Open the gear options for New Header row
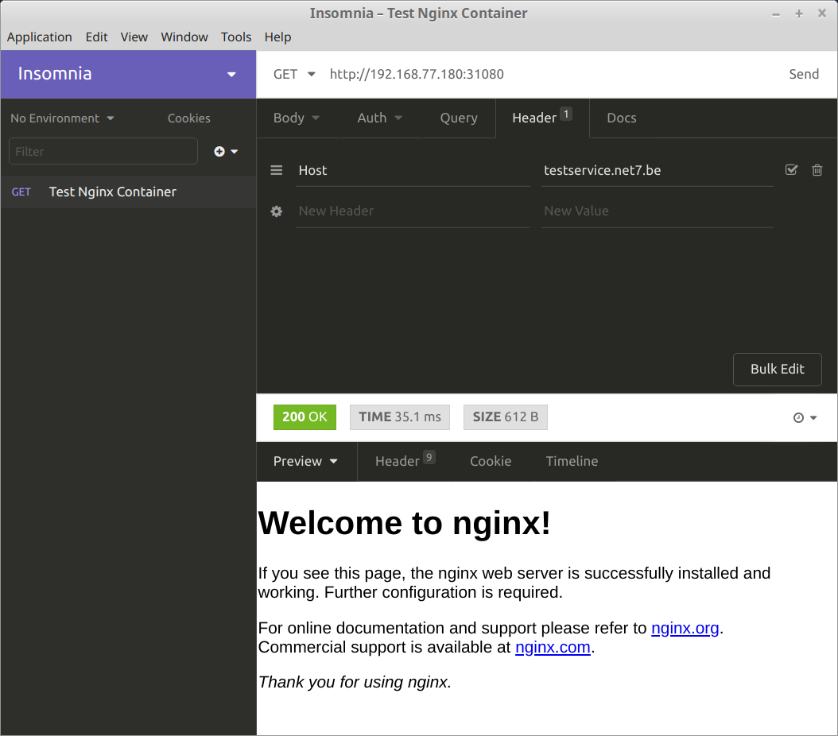This screenshot has width=838, height=736. click(x=277, y=211)
